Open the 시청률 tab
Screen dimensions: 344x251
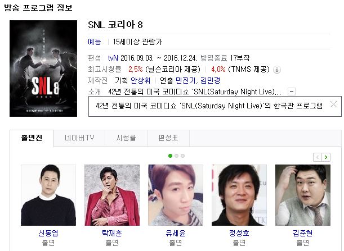126,138
